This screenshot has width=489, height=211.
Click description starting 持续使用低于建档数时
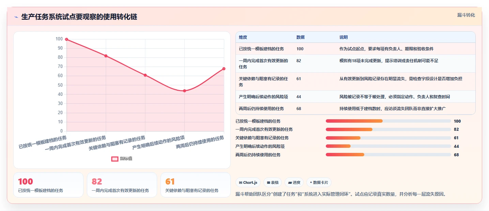[x=393, y=109]
